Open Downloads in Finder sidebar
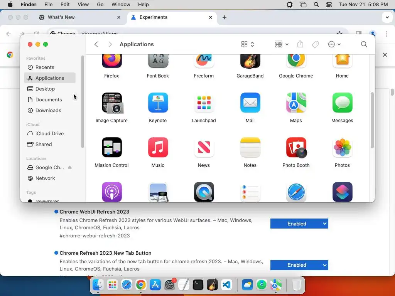Screen dimensions: 395x296 50,111
